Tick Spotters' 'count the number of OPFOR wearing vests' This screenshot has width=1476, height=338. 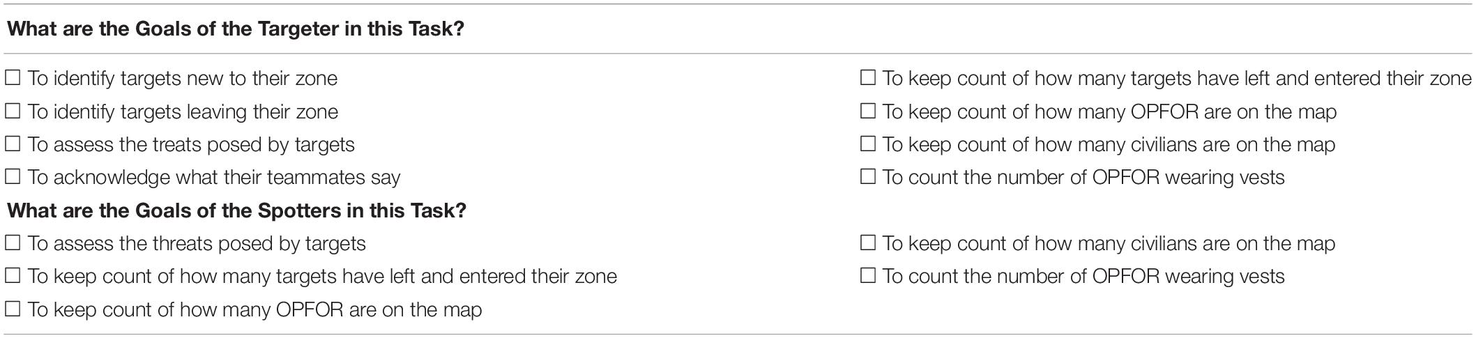(867, 276)
